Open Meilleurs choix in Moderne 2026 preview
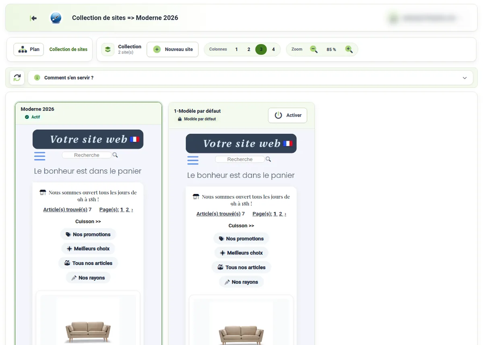Viewport: 483px width, 345px height. (x=88, y=249)
